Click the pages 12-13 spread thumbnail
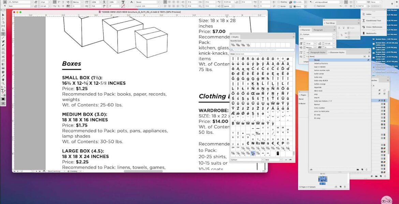399x204 pixels. pos(322,180)
